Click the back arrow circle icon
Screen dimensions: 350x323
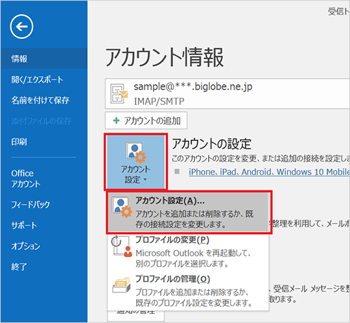[21, 27]
